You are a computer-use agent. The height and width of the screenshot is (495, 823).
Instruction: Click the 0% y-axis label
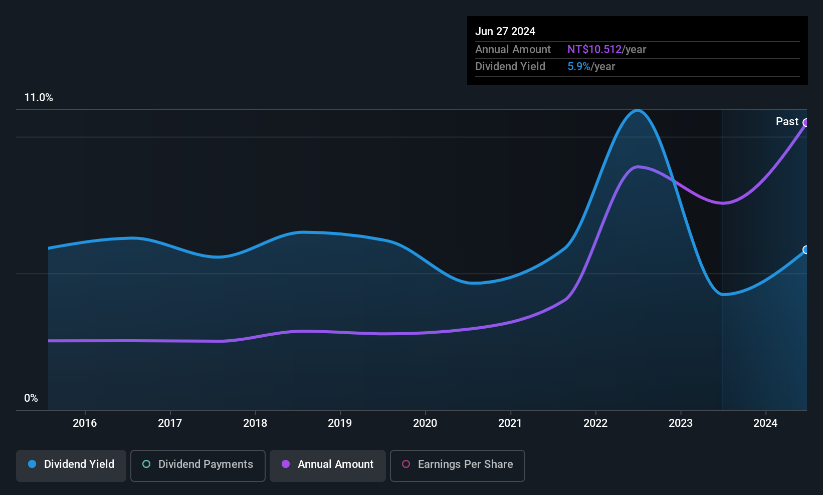[31, 398]
